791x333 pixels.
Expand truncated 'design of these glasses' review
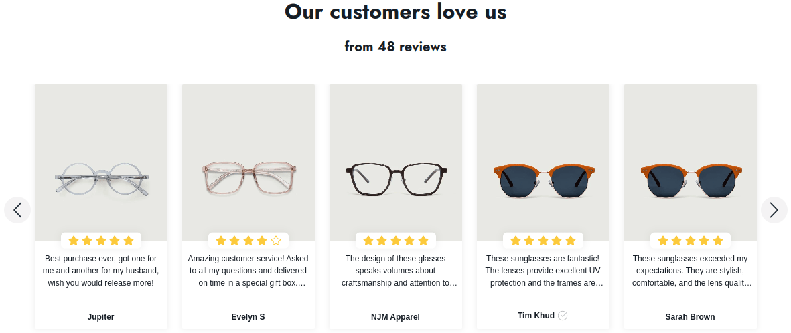[395, 271]
